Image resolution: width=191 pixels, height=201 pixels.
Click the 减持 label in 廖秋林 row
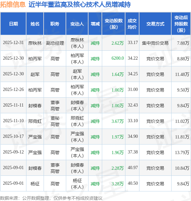95,43
